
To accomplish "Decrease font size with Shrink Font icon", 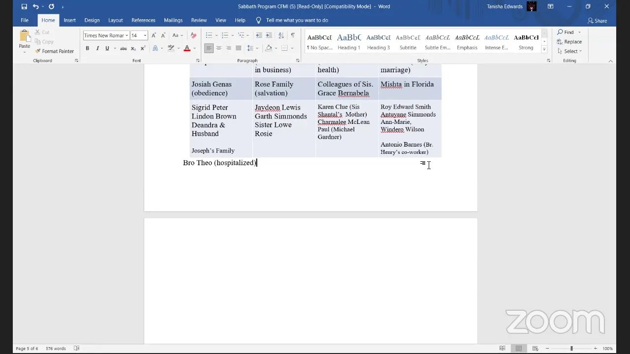I will [162, 35].
